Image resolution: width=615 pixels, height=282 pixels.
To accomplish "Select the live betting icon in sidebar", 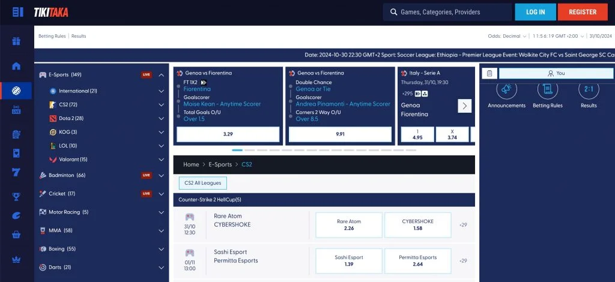I will click(16, 109).
